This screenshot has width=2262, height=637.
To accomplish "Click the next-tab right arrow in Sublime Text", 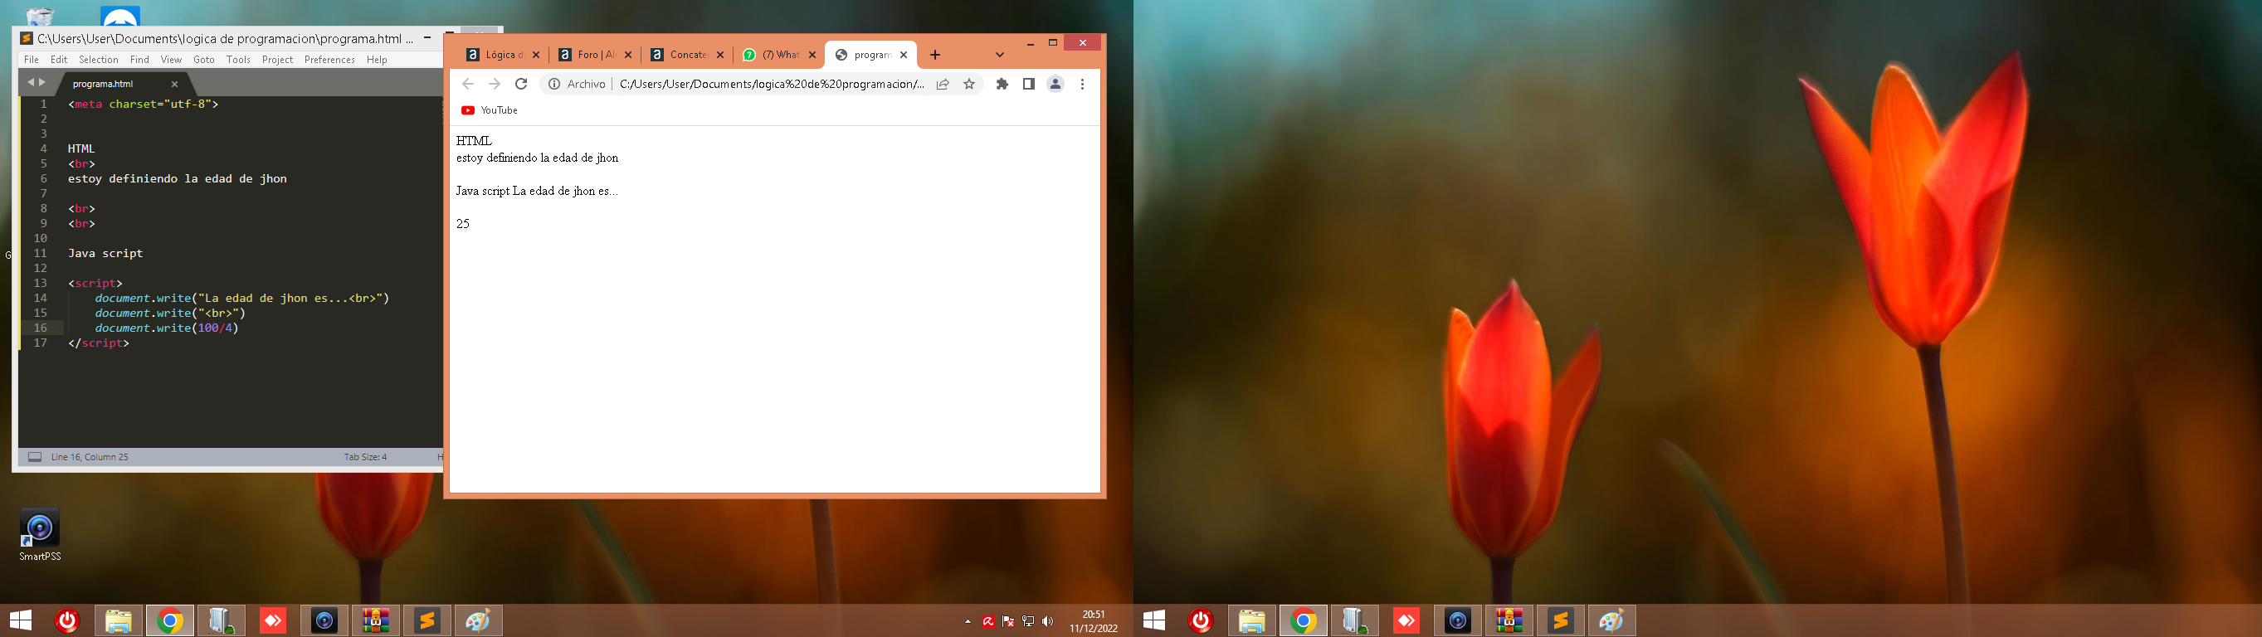I will (x=42, y=82).
